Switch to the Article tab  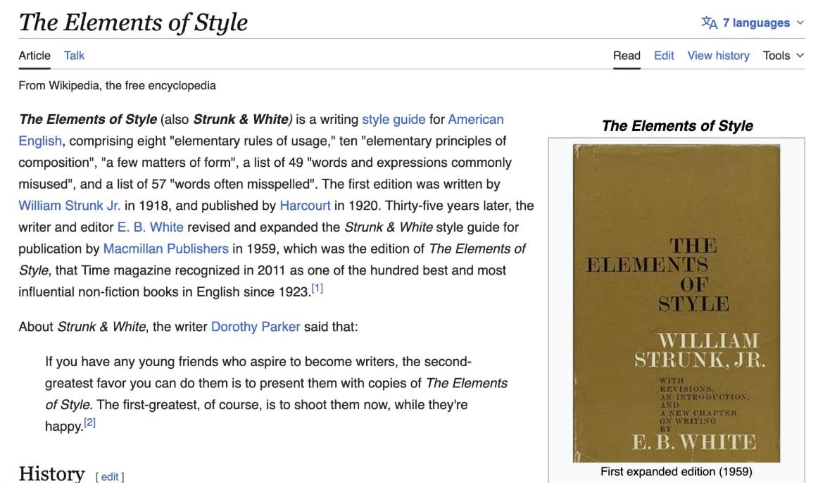coord(34,56)
